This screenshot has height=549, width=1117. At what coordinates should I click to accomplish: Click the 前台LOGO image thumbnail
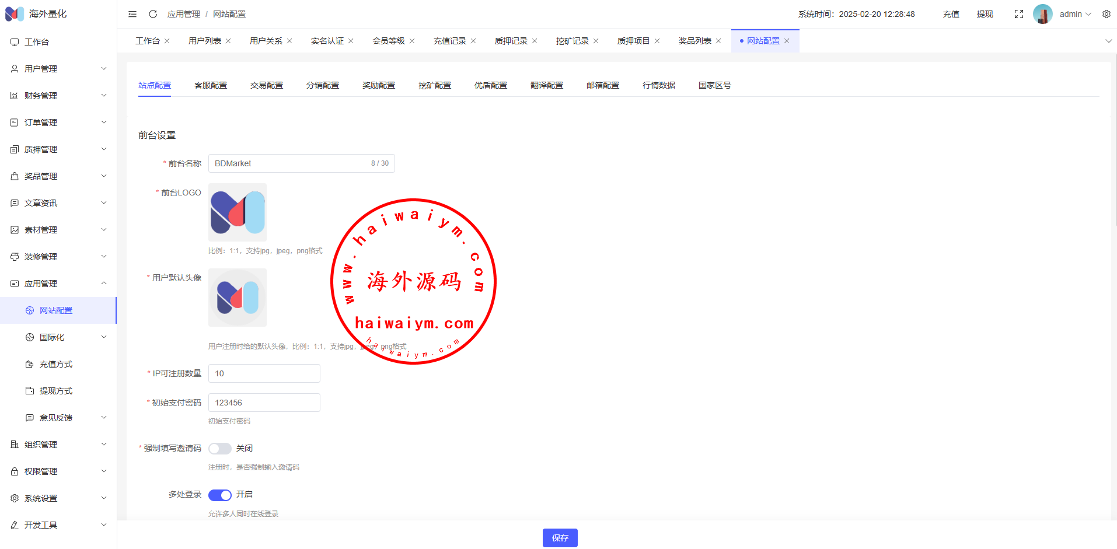click(x=238, y=212)
